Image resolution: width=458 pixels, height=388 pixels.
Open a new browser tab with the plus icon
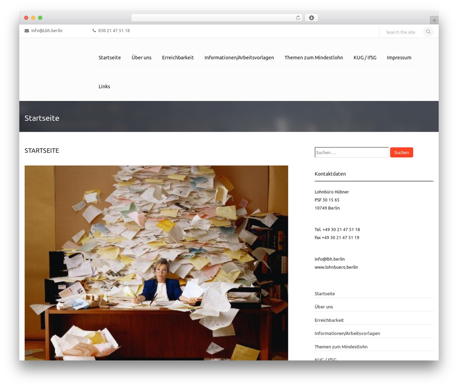point(434,20)
